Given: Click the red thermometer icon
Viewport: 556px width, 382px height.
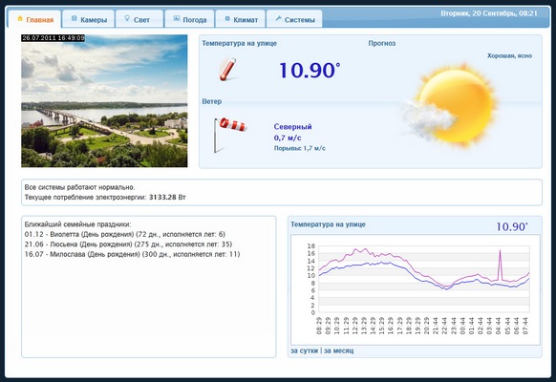Looking at the screenshot, I should click(227, 70).
